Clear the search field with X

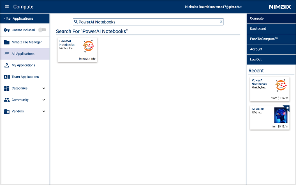tap(221, 22)
